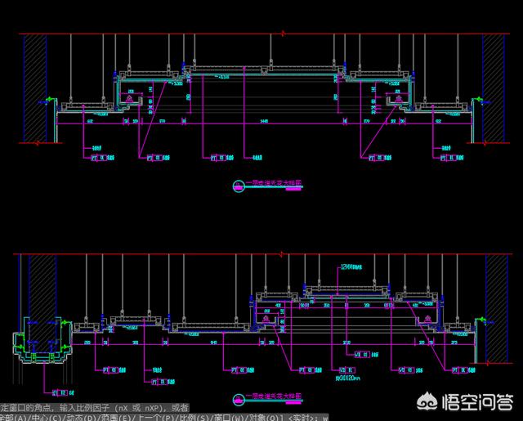Click the 全部(A) option in the command line
Screen dimensions: 523x421
click(x=11, y=417)
